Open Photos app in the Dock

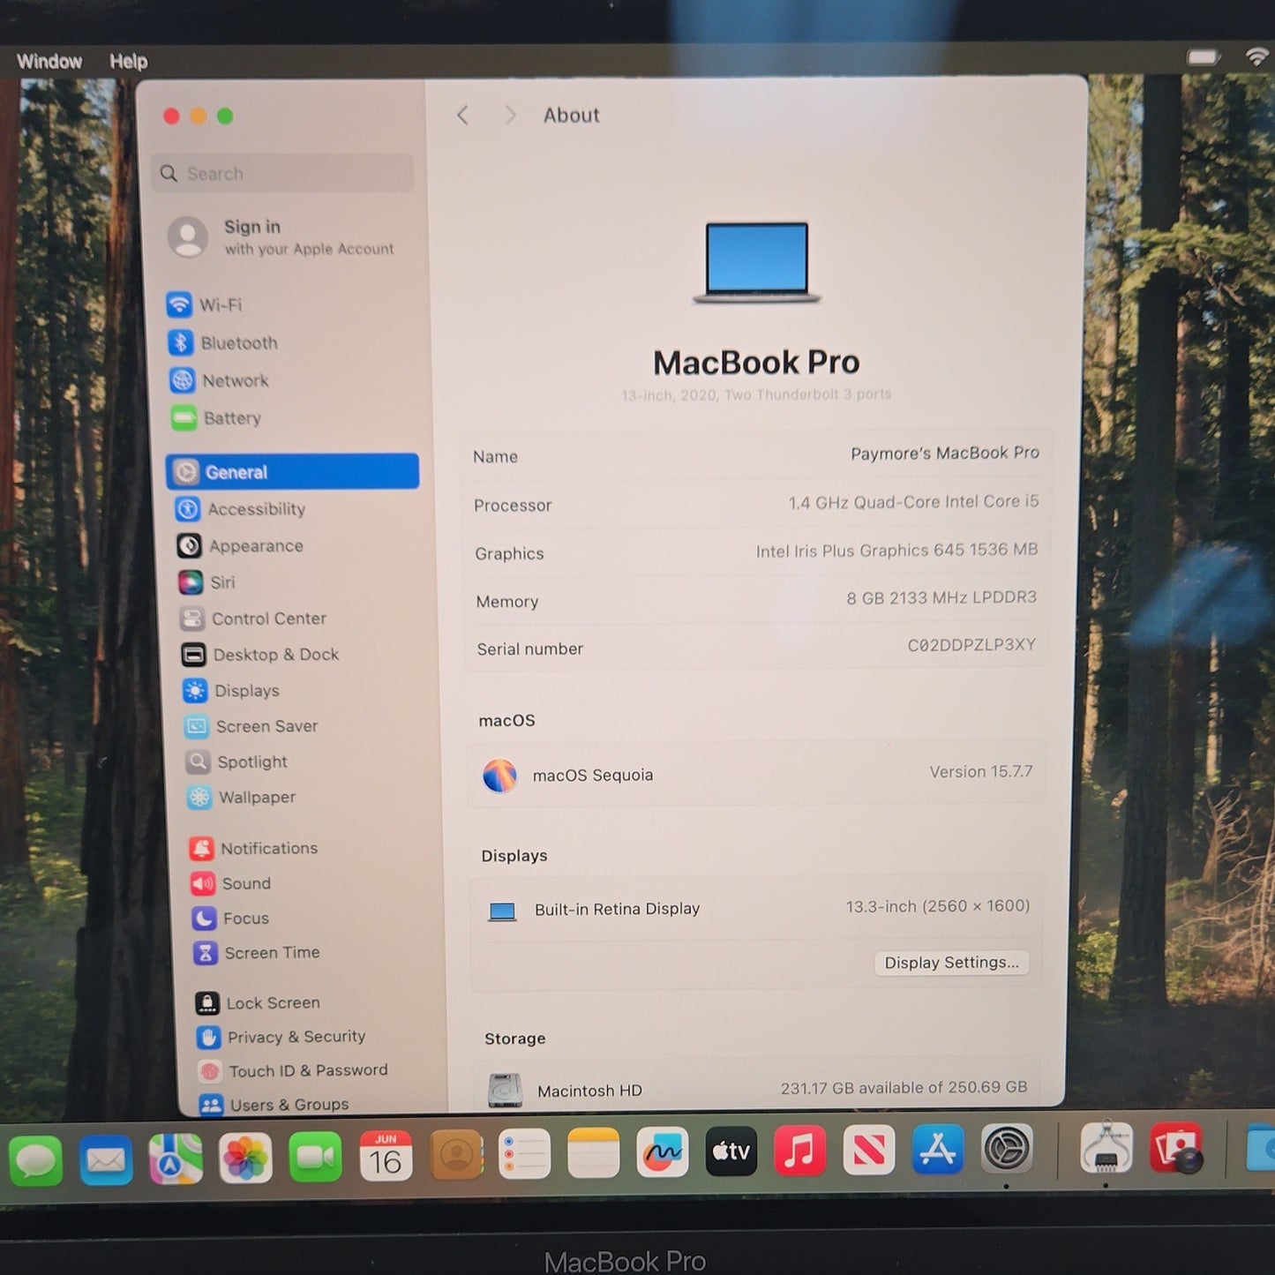point(245,1158)
